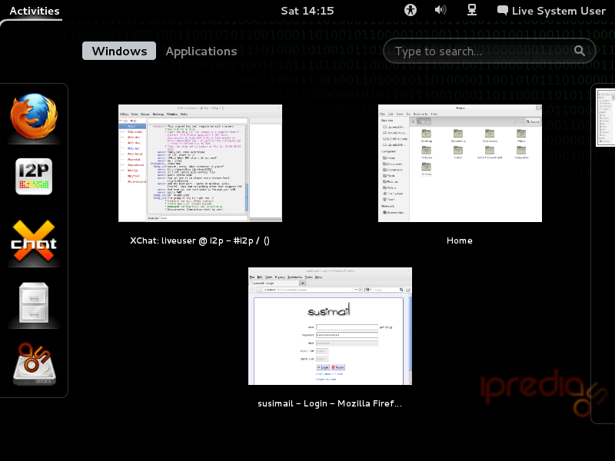Image resolution: width=615 pixels, height=461 pixels.
Task: Select the Windows tab
Action: point(119,51)
